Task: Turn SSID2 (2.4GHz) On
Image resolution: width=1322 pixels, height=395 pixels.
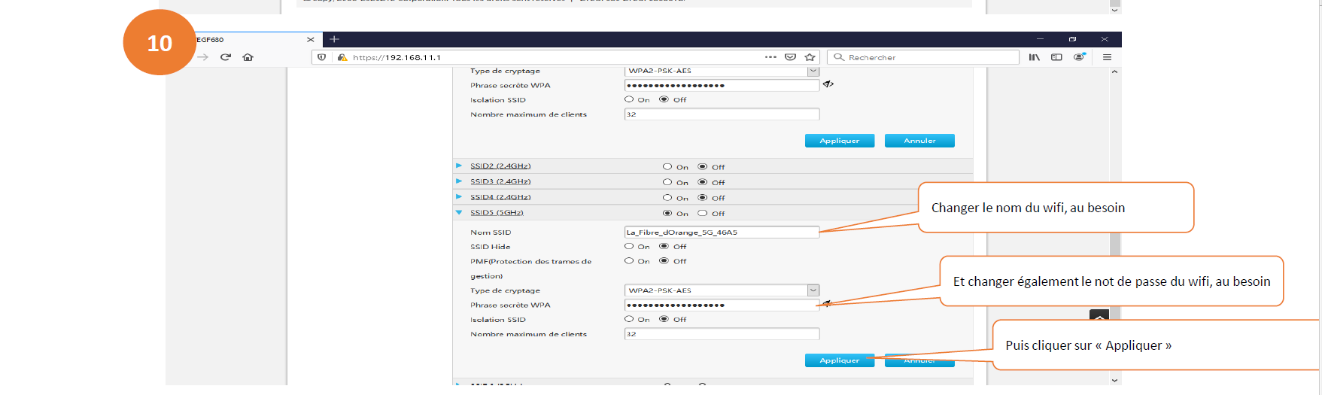Action: point(667,167)
